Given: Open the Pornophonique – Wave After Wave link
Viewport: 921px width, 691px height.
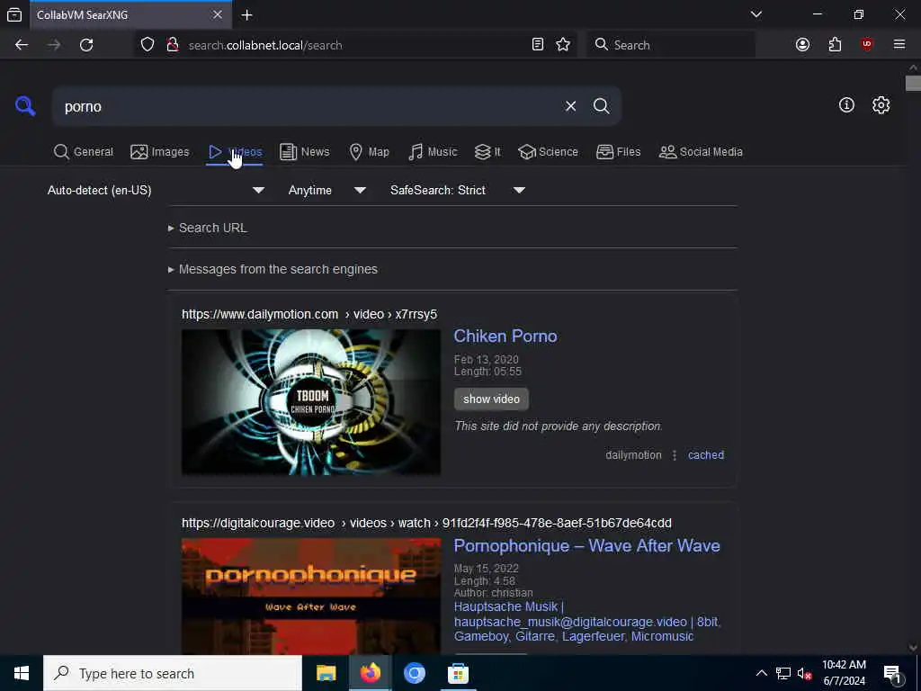Looking at the screenshot, I should [586, 545].
